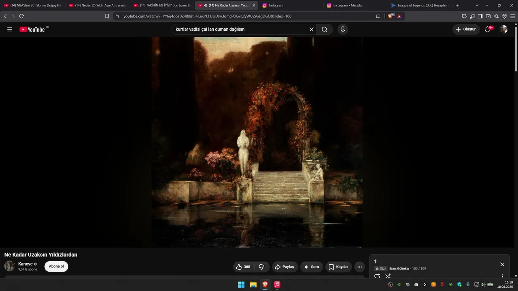Open more actions three-dot menu
The image size is (518, 291).
click(359, 267)
